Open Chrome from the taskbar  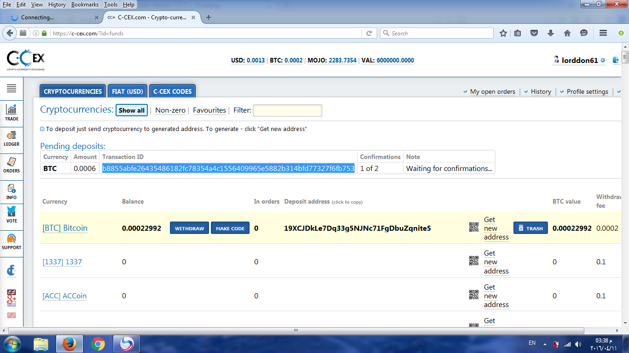pyautogui.click(x=98, y=344)
